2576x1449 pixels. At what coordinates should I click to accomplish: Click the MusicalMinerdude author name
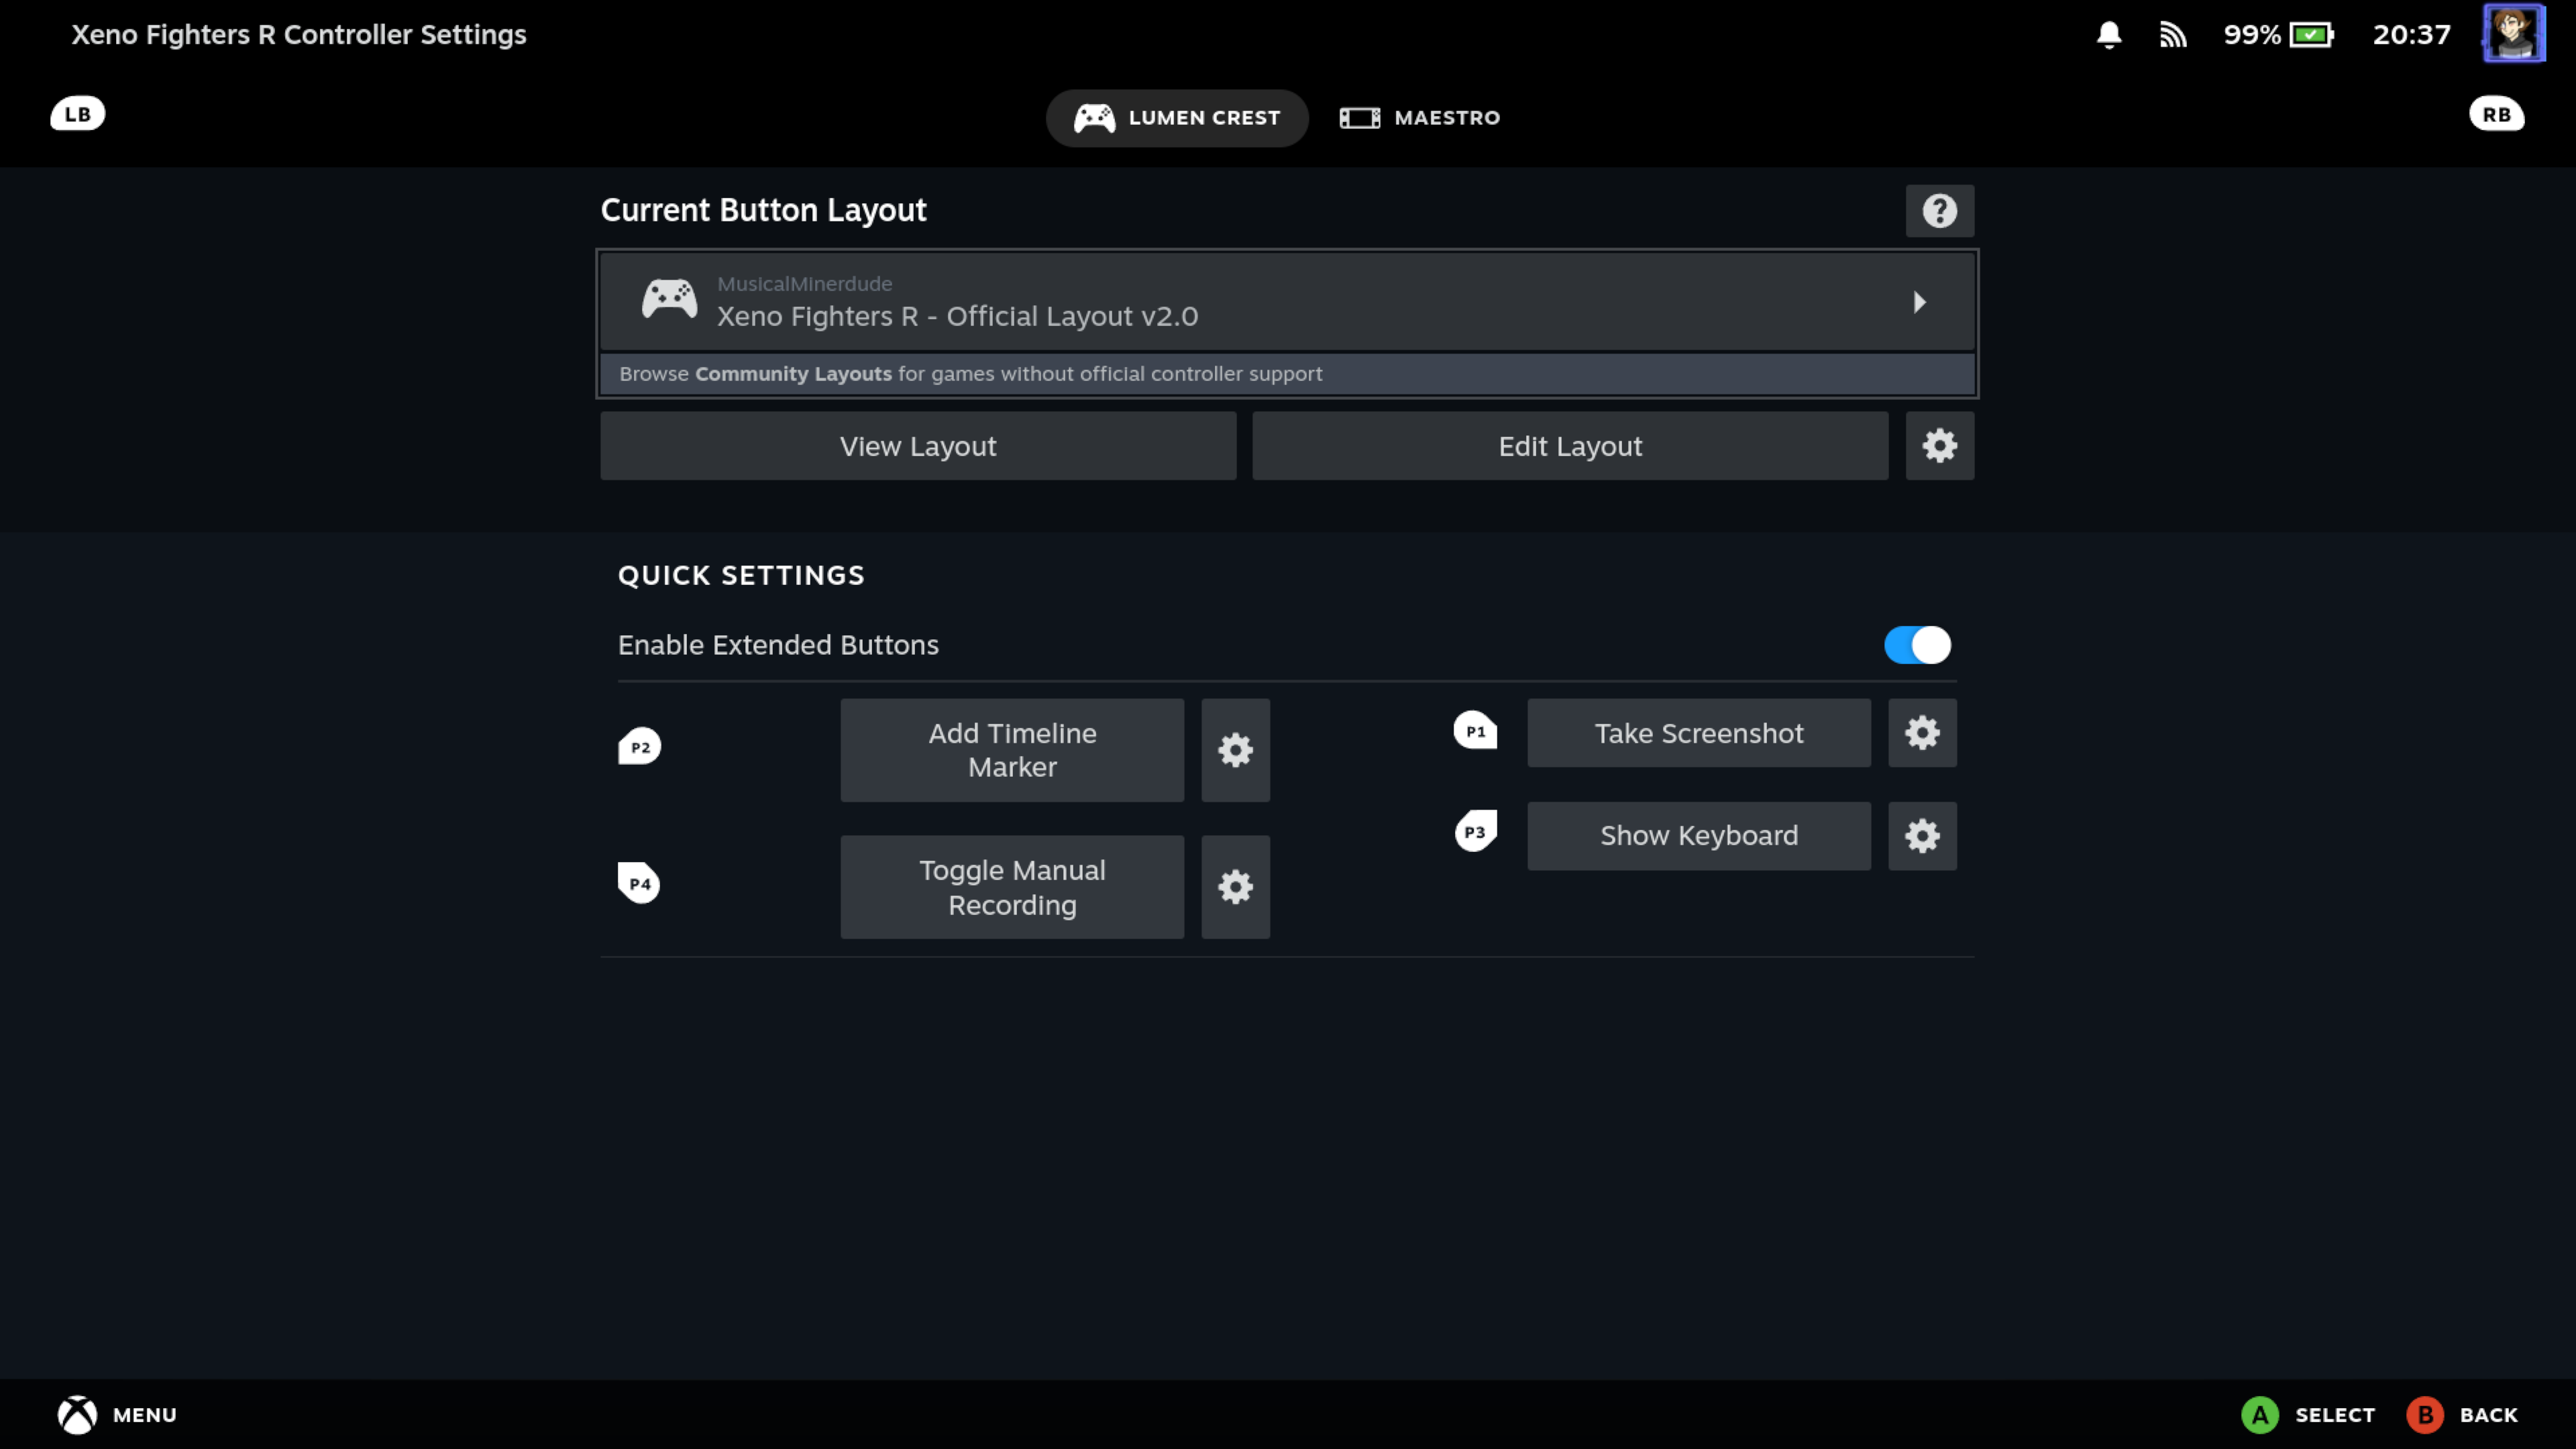(x=804, y=284)
